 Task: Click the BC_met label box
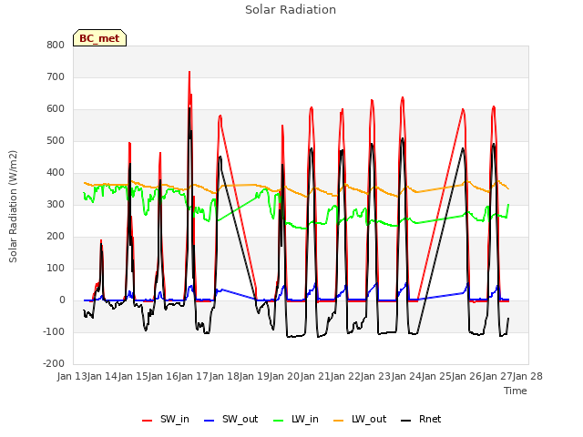click(x=99, y=38)
